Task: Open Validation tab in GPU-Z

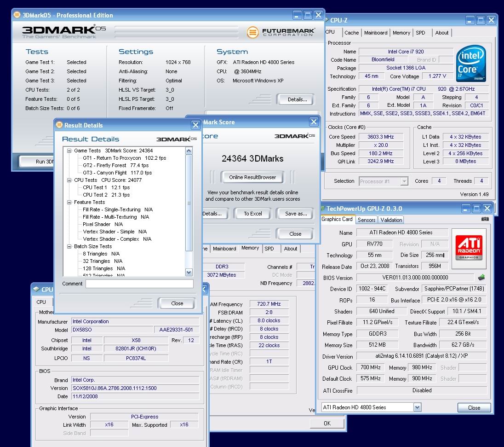Action: (x=391, y=220)
